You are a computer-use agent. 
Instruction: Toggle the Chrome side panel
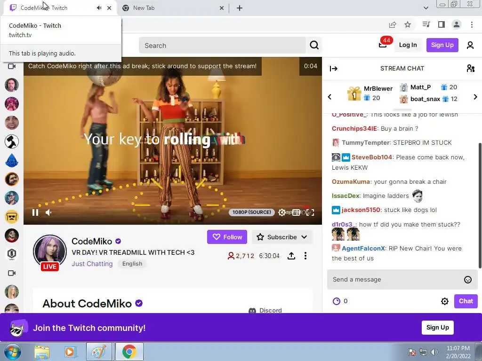(x=442, y=24)
